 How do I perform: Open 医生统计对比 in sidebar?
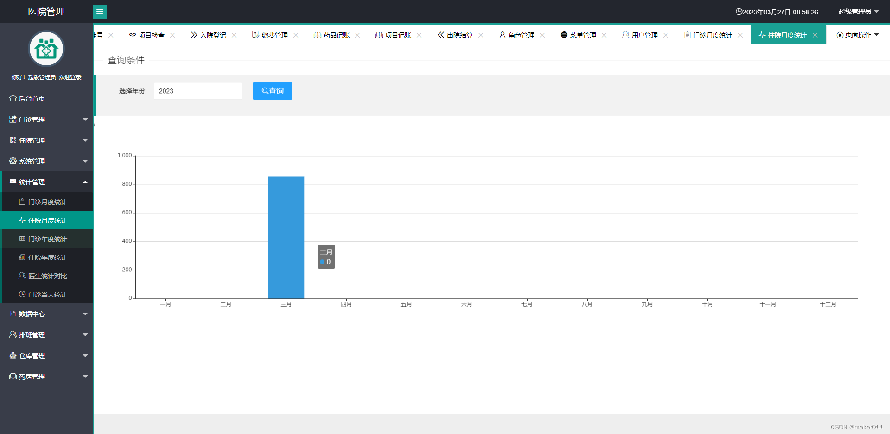(47, 276)
